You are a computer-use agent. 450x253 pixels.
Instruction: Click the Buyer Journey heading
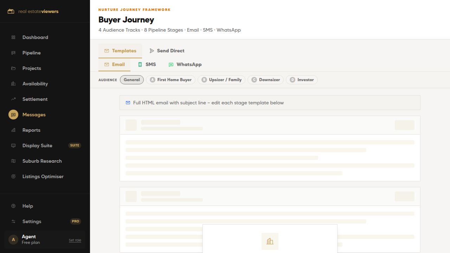click(126, 20)
